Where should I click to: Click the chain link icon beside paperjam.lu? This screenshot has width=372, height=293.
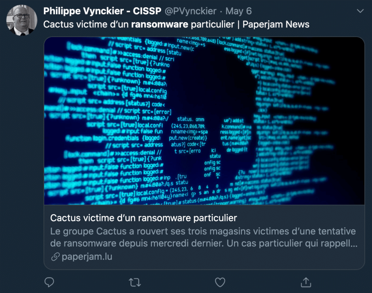pyautogui.click(x=55, y=257)
